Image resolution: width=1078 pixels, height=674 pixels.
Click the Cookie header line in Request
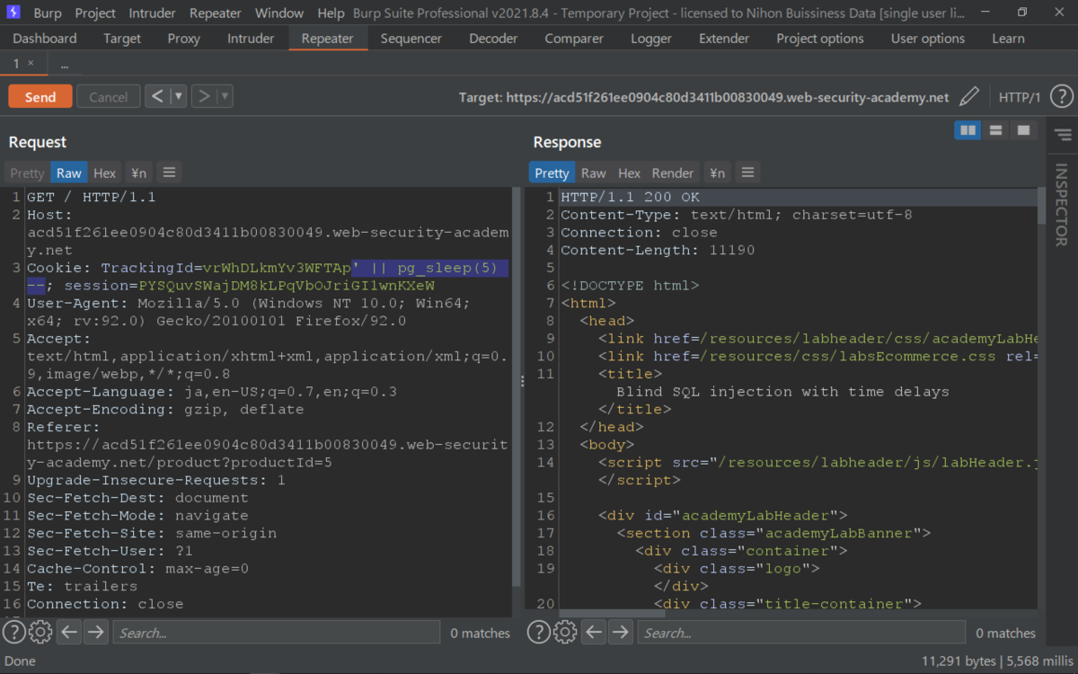click(269, 277)
